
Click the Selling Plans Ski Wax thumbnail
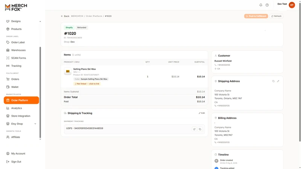pos(68,71)
